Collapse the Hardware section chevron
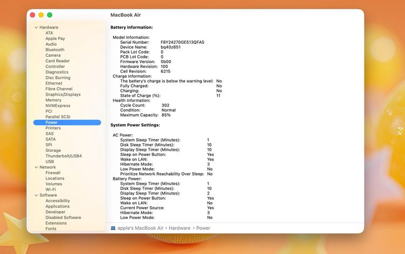405x254 pixels. tap(36, 28)
